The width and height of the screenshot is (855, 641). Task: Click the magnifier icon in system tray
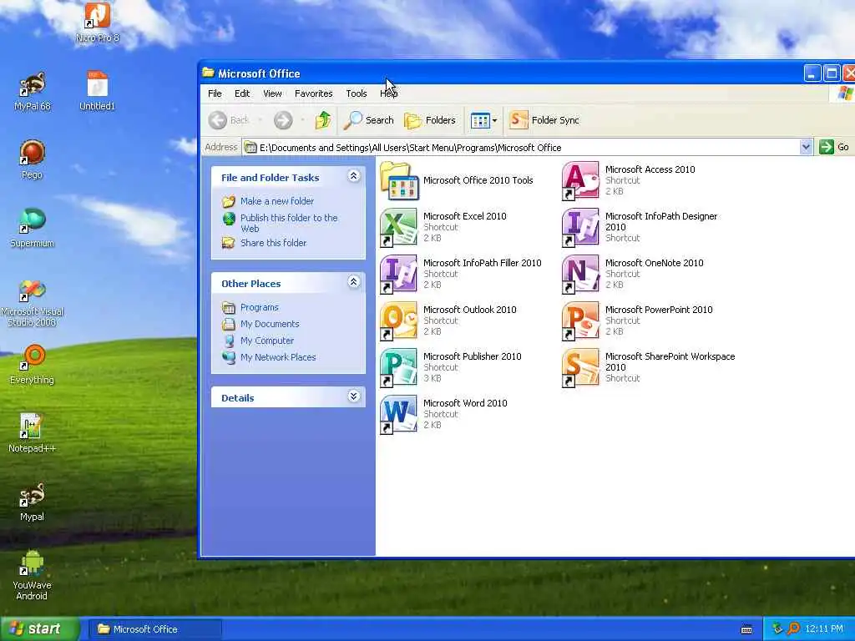[793, 629]
